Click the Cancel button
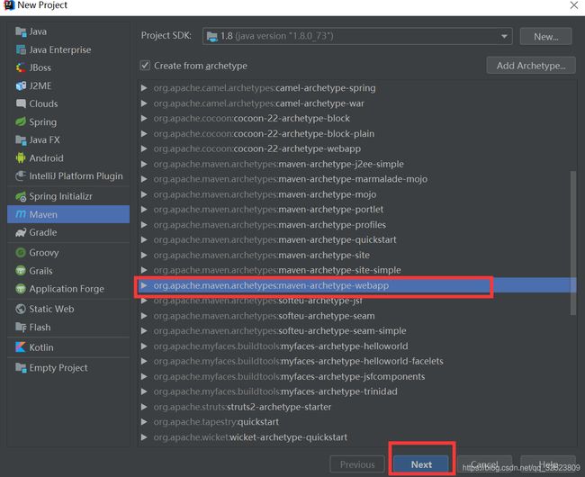The width and height of the screenshot is (585, 477). pyautogui.click(x=484, y=464)
